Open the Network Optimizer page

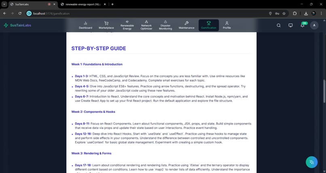pyautogui.click(x=146, y=25)
